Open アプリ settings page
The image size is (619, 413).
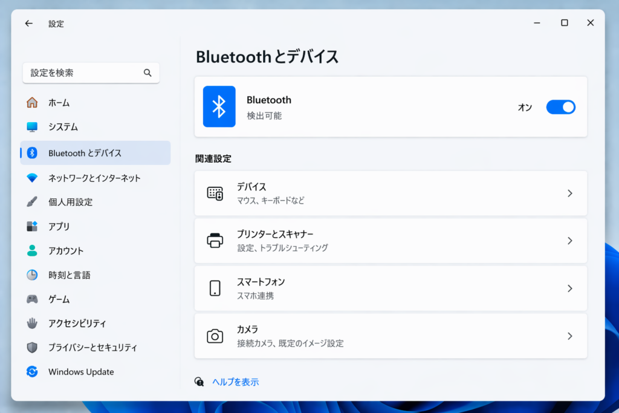(95, 226)
